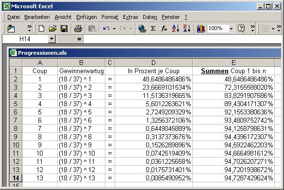
Task: Print the sheet using the printer icon
Action: [78, 29]
